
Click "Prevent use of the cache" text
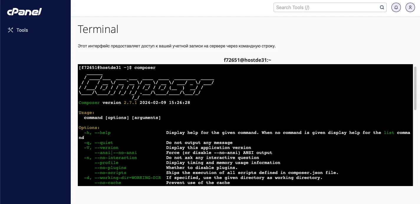(x=198, y=183)
